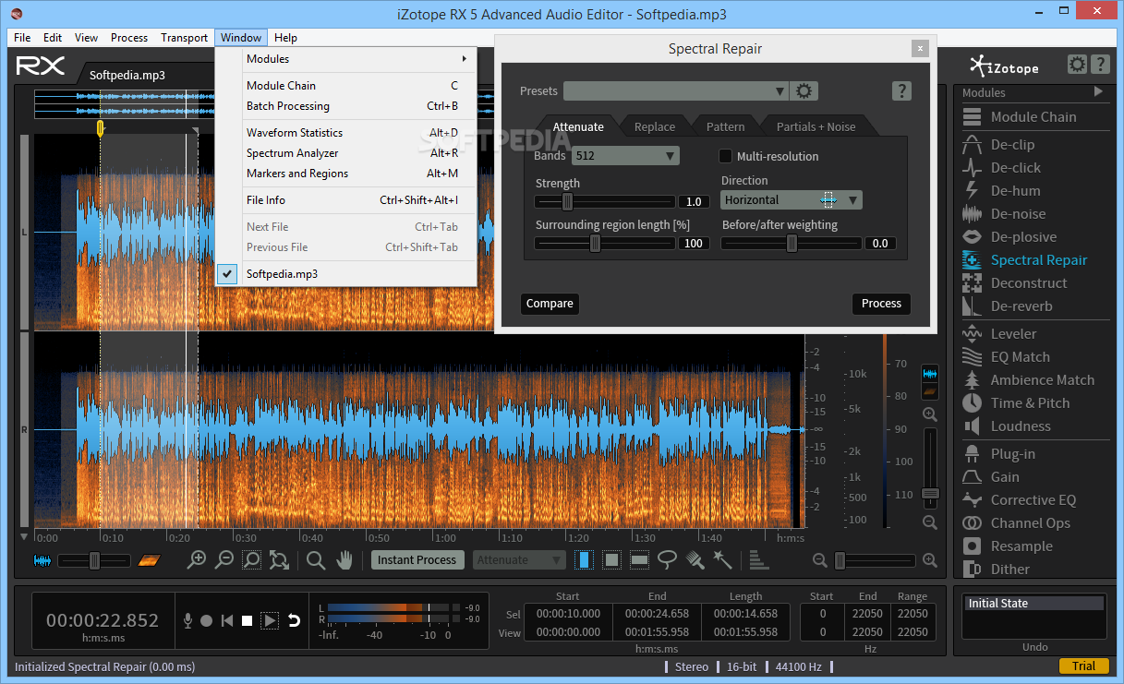1124x684 pixels.
Task: Open the Attenuate mode dropdown in toolbar
Action: coord(519,559)
